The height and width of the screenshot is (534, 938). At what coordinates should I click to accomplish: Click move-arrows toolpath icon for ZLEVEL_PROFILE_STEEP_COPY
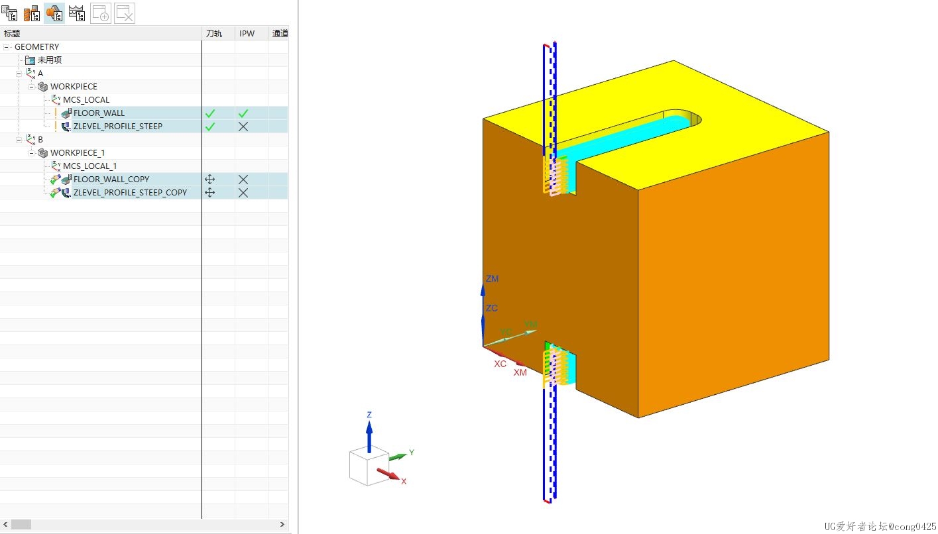click(210, 193)
